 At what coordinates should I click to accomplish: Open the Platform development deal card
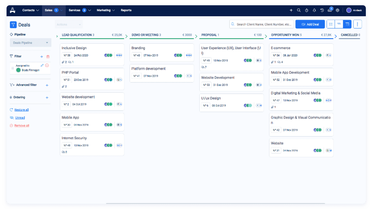[162, 73]
